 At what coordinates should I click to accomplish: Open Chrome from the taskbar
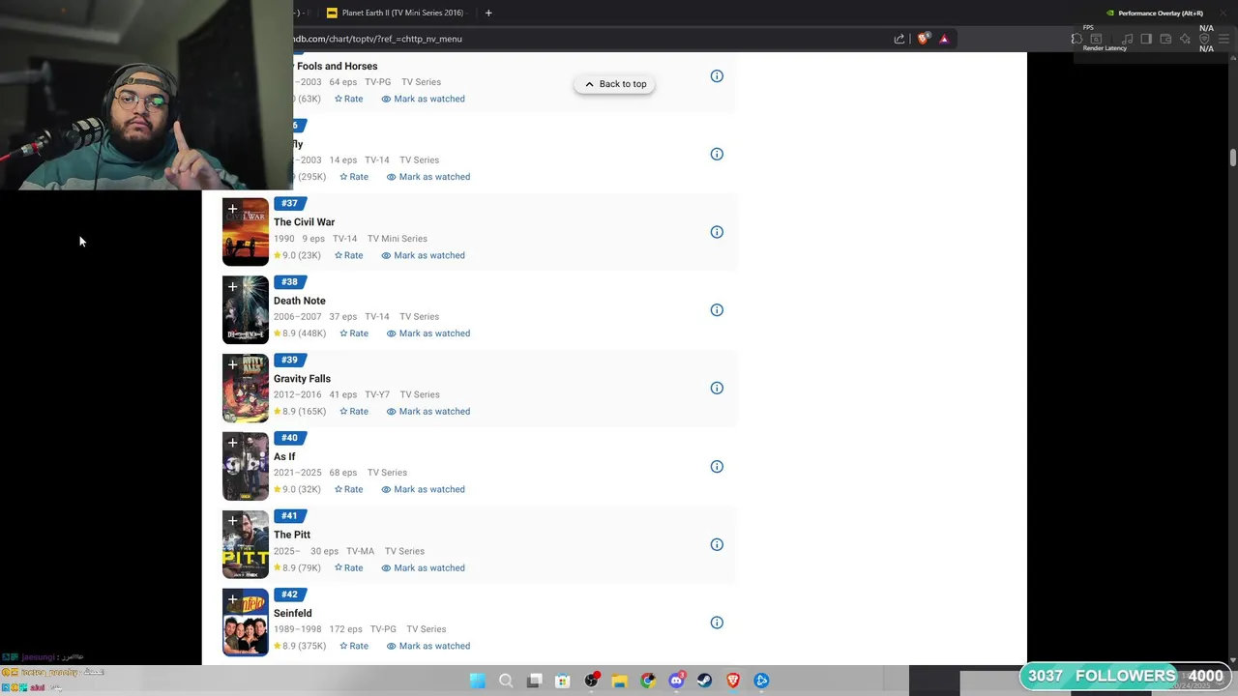648,681
